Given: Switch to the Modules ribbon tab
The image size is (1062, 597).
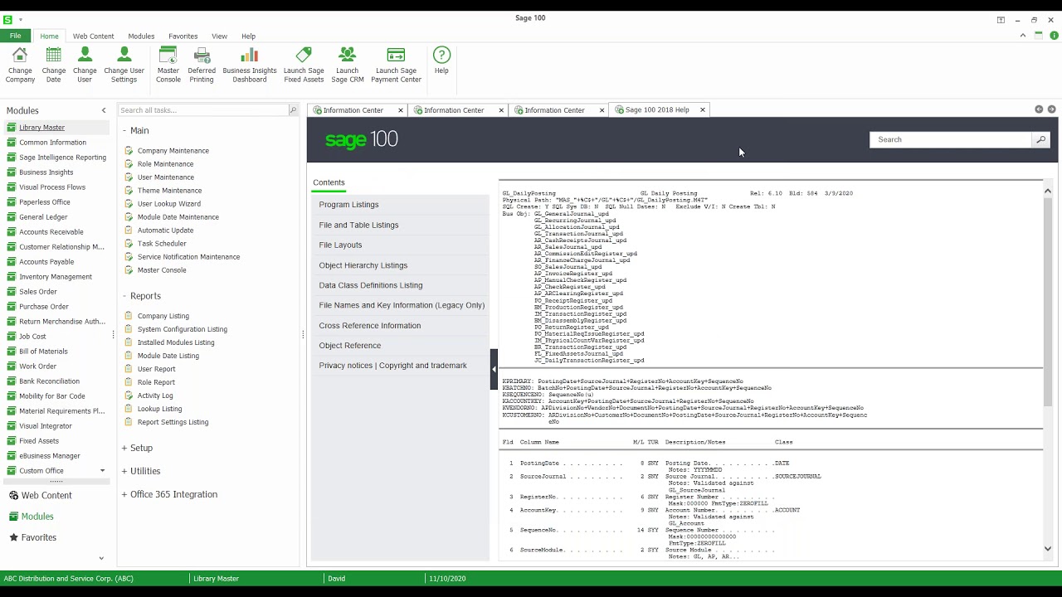Looking at the screenshot, I should pos(141,36).
